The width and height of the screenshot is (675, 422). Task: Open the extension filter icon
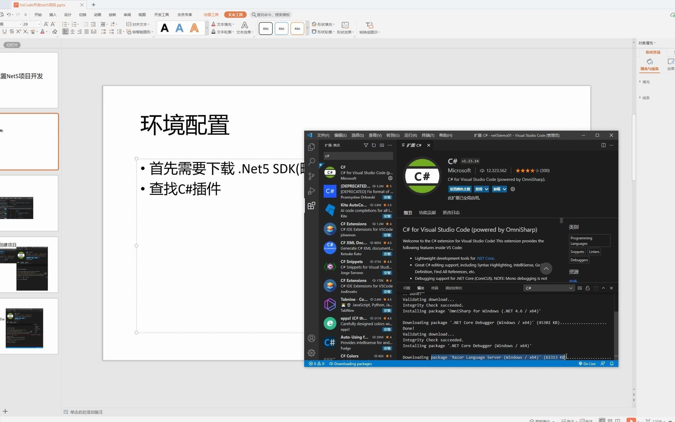tap(366, 146)
